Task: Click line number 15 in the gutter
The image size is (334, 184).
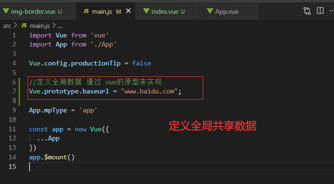Action: pyautogui.click(x=12, y=166)
